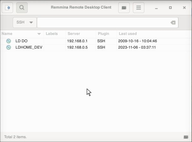192x142 pixels.
Task: Click the Name column sort arrow
Action: point(39,34)
